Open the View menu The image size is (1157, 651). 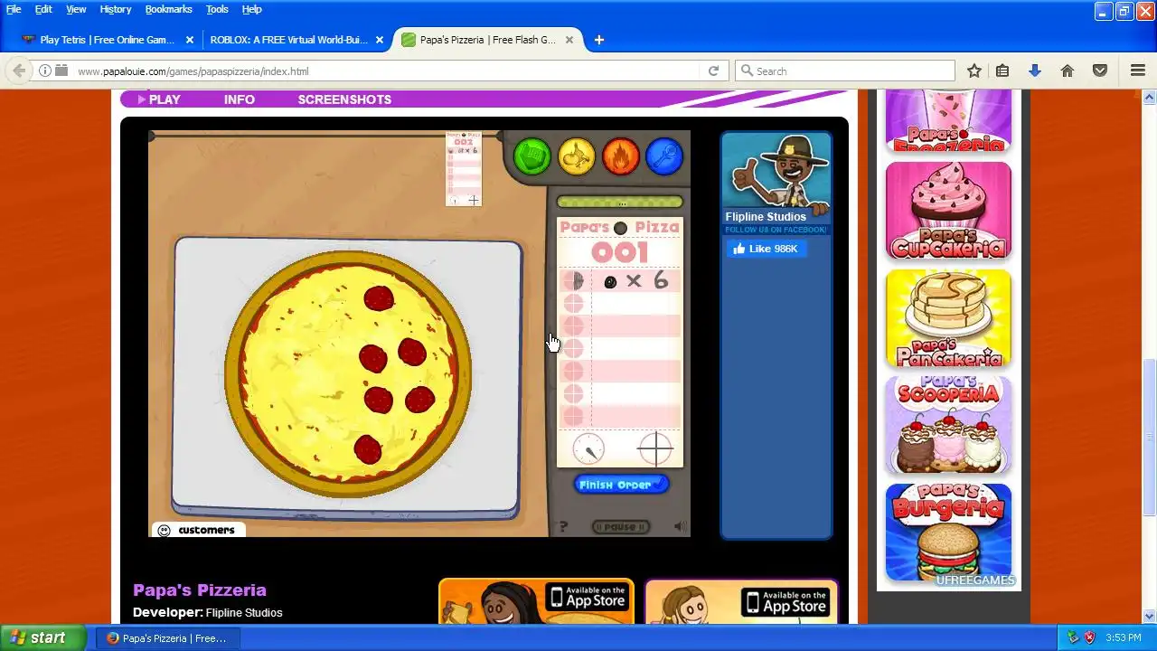coord(76,9)
